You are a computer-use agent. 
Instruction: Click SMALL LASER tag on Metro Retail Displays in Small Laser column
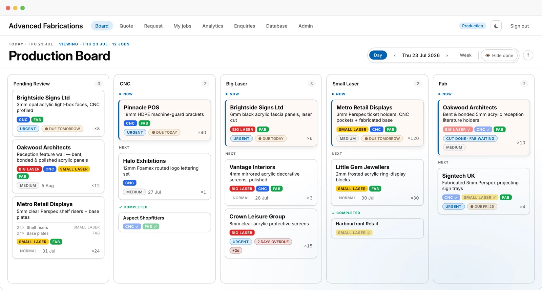point(352,130)
